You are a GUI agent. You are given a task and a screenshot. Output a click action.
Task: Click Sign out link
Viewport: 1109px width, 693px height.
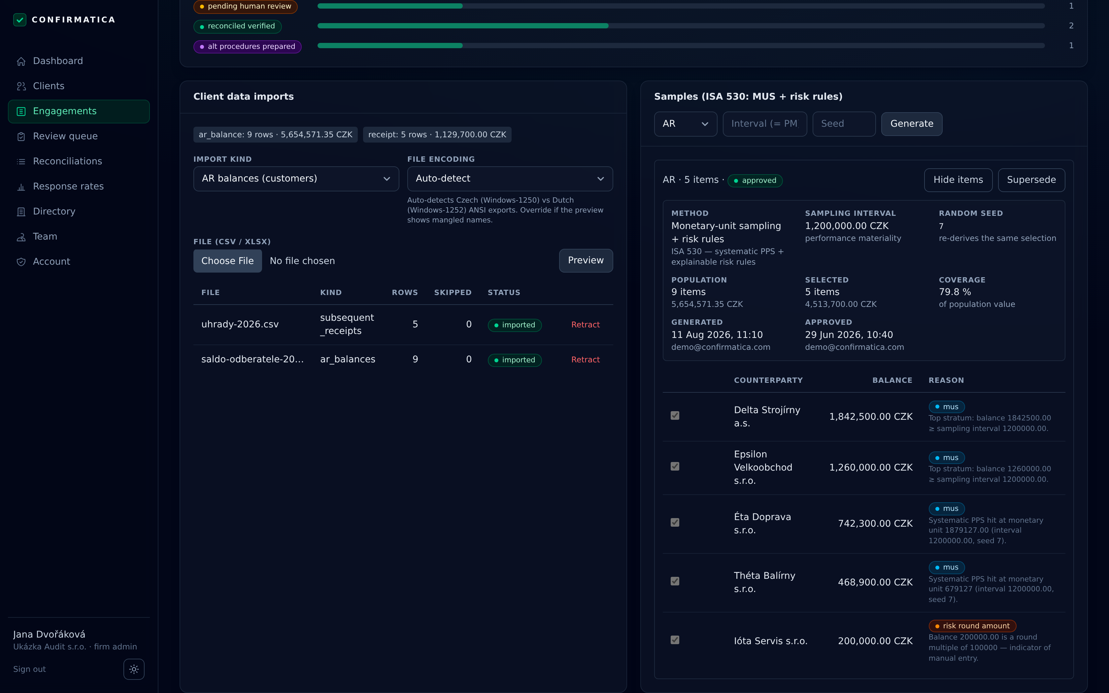[x=29, y=669]
